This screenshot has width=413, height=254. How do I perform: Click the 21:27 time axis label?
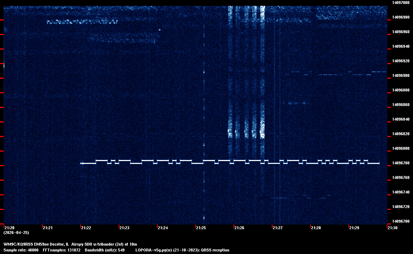pyautogui.click(x=277, y=228)
